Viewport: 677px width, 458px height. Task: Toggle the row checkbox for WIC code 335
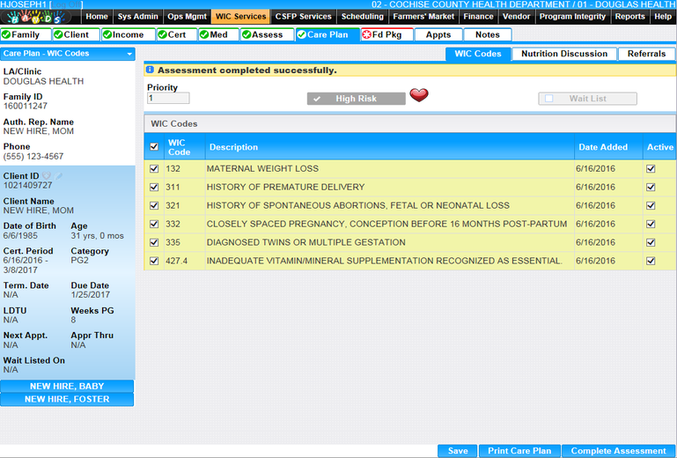pos(155,242)
